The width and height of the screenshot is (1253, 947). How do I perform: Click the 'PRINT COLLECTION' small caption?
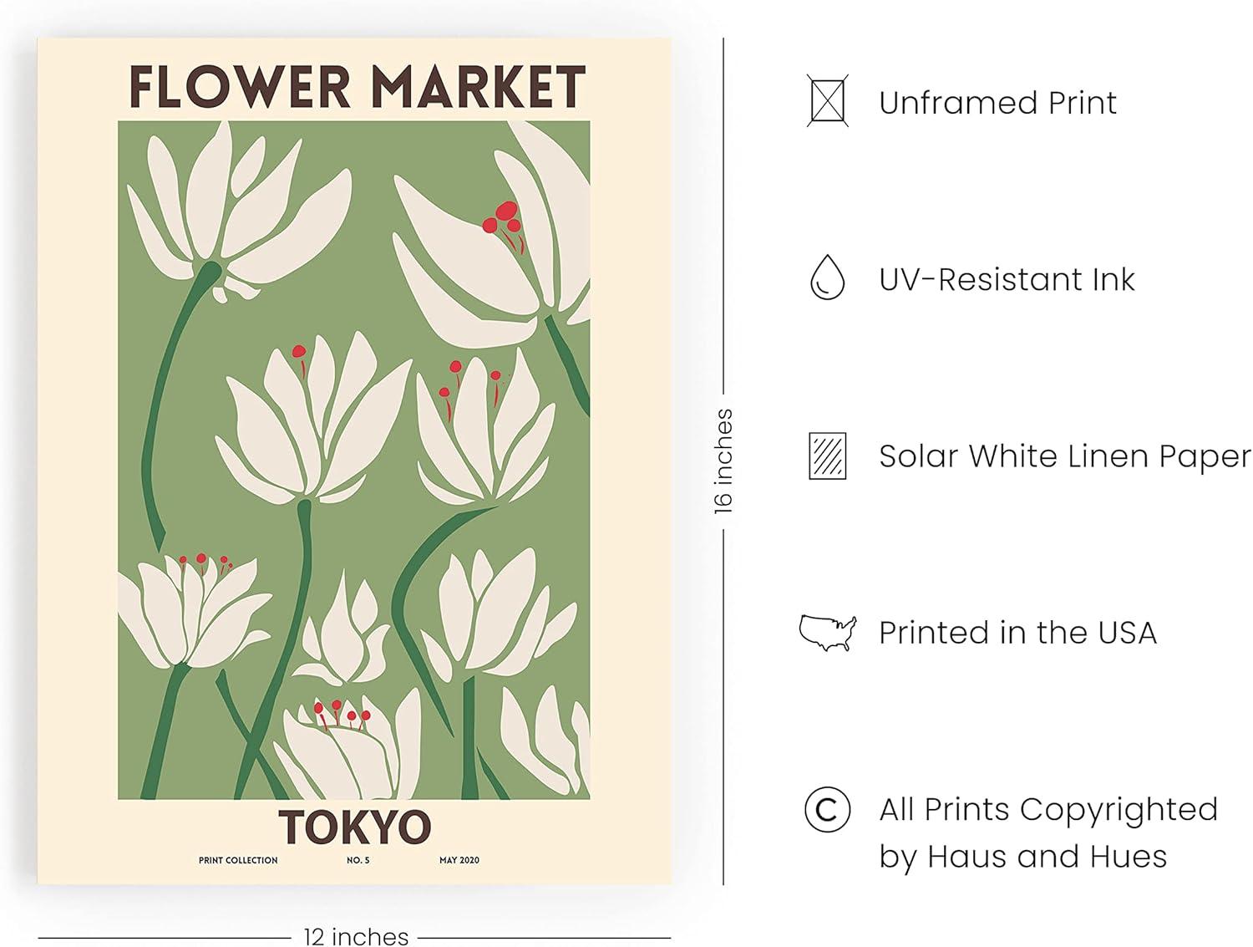point(238,860)
